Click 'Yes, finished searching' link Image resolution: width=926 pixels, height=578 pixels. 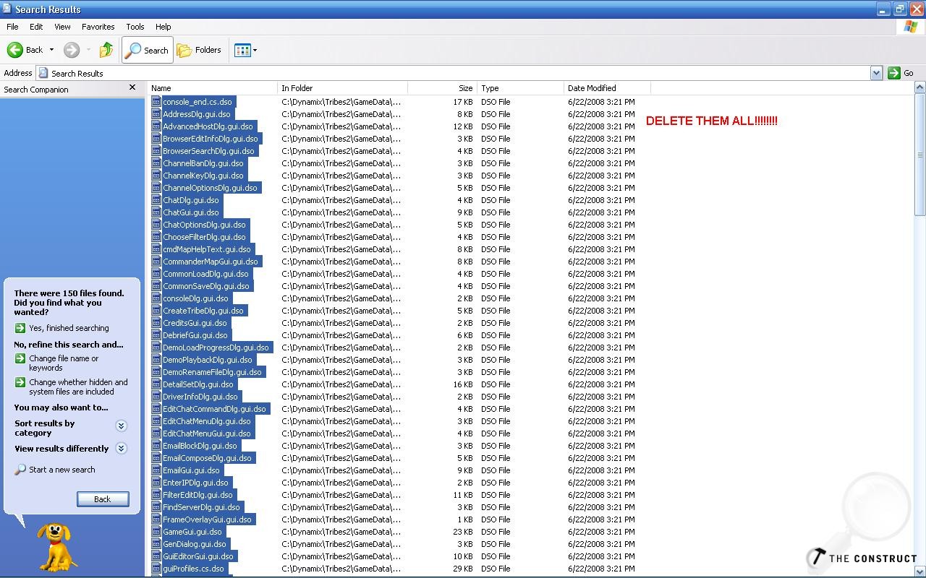point(69,328)
